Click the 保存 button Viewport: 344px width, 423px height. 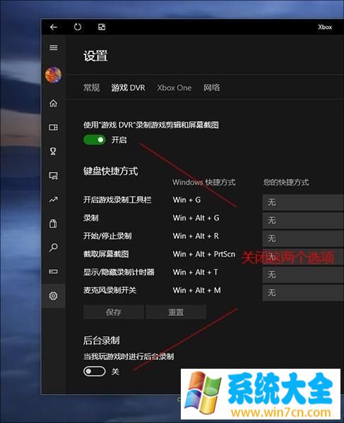[114, 312]
